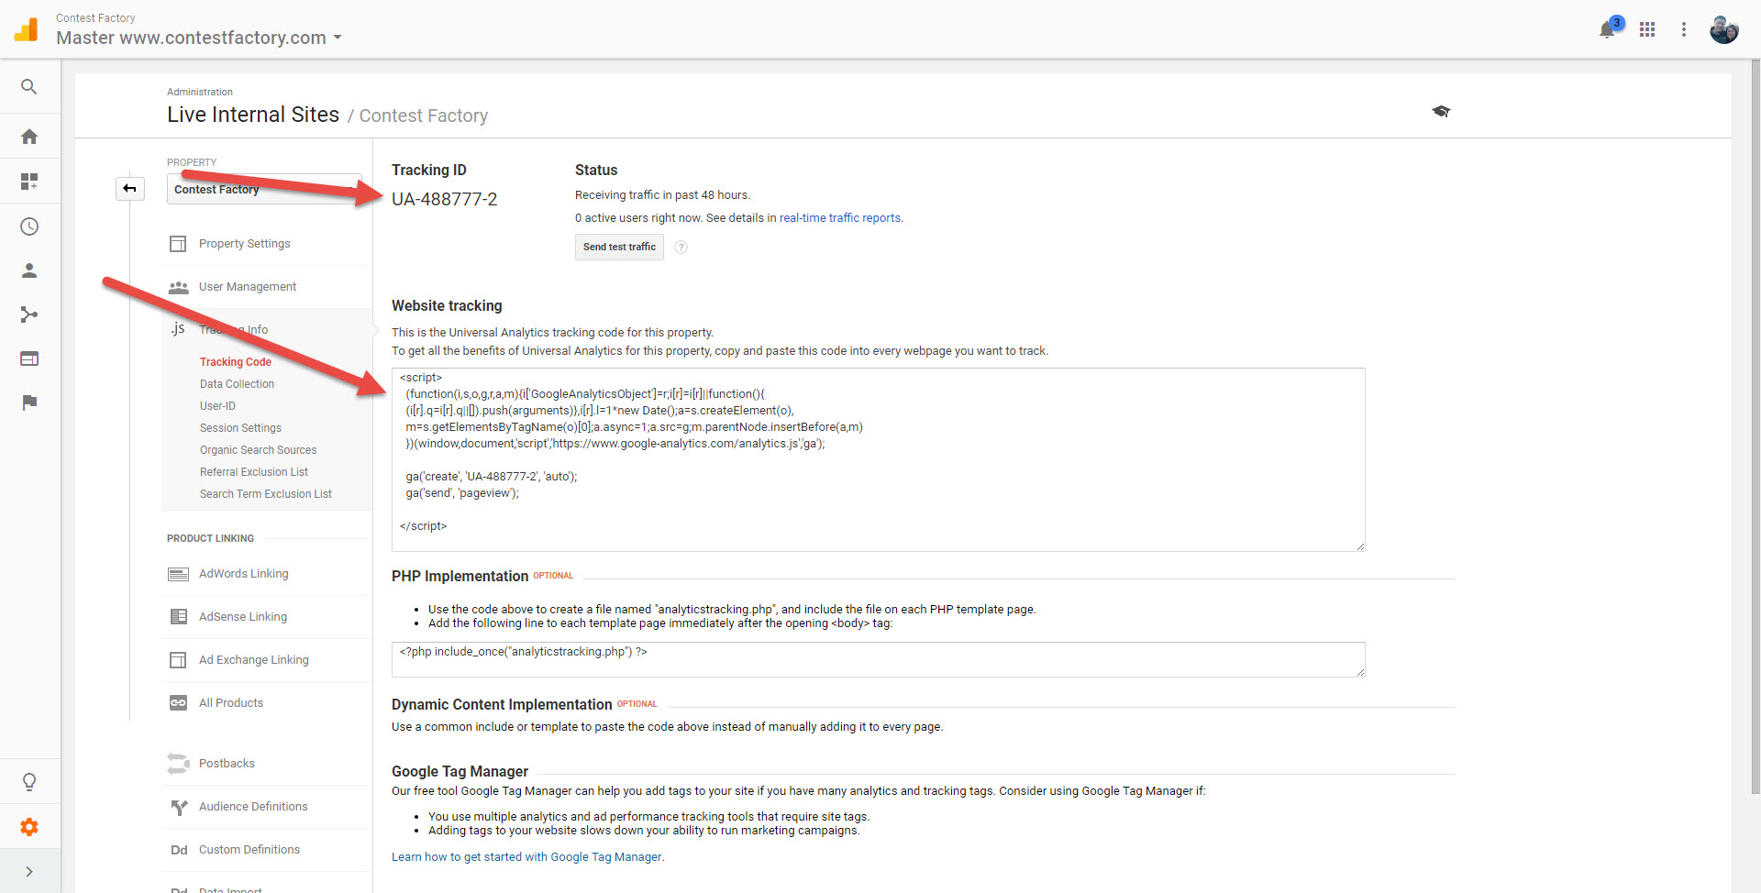Click the Audience Definitions funnel icon
This screenshot has width=1761, height=893.
[x=179, y=807]
